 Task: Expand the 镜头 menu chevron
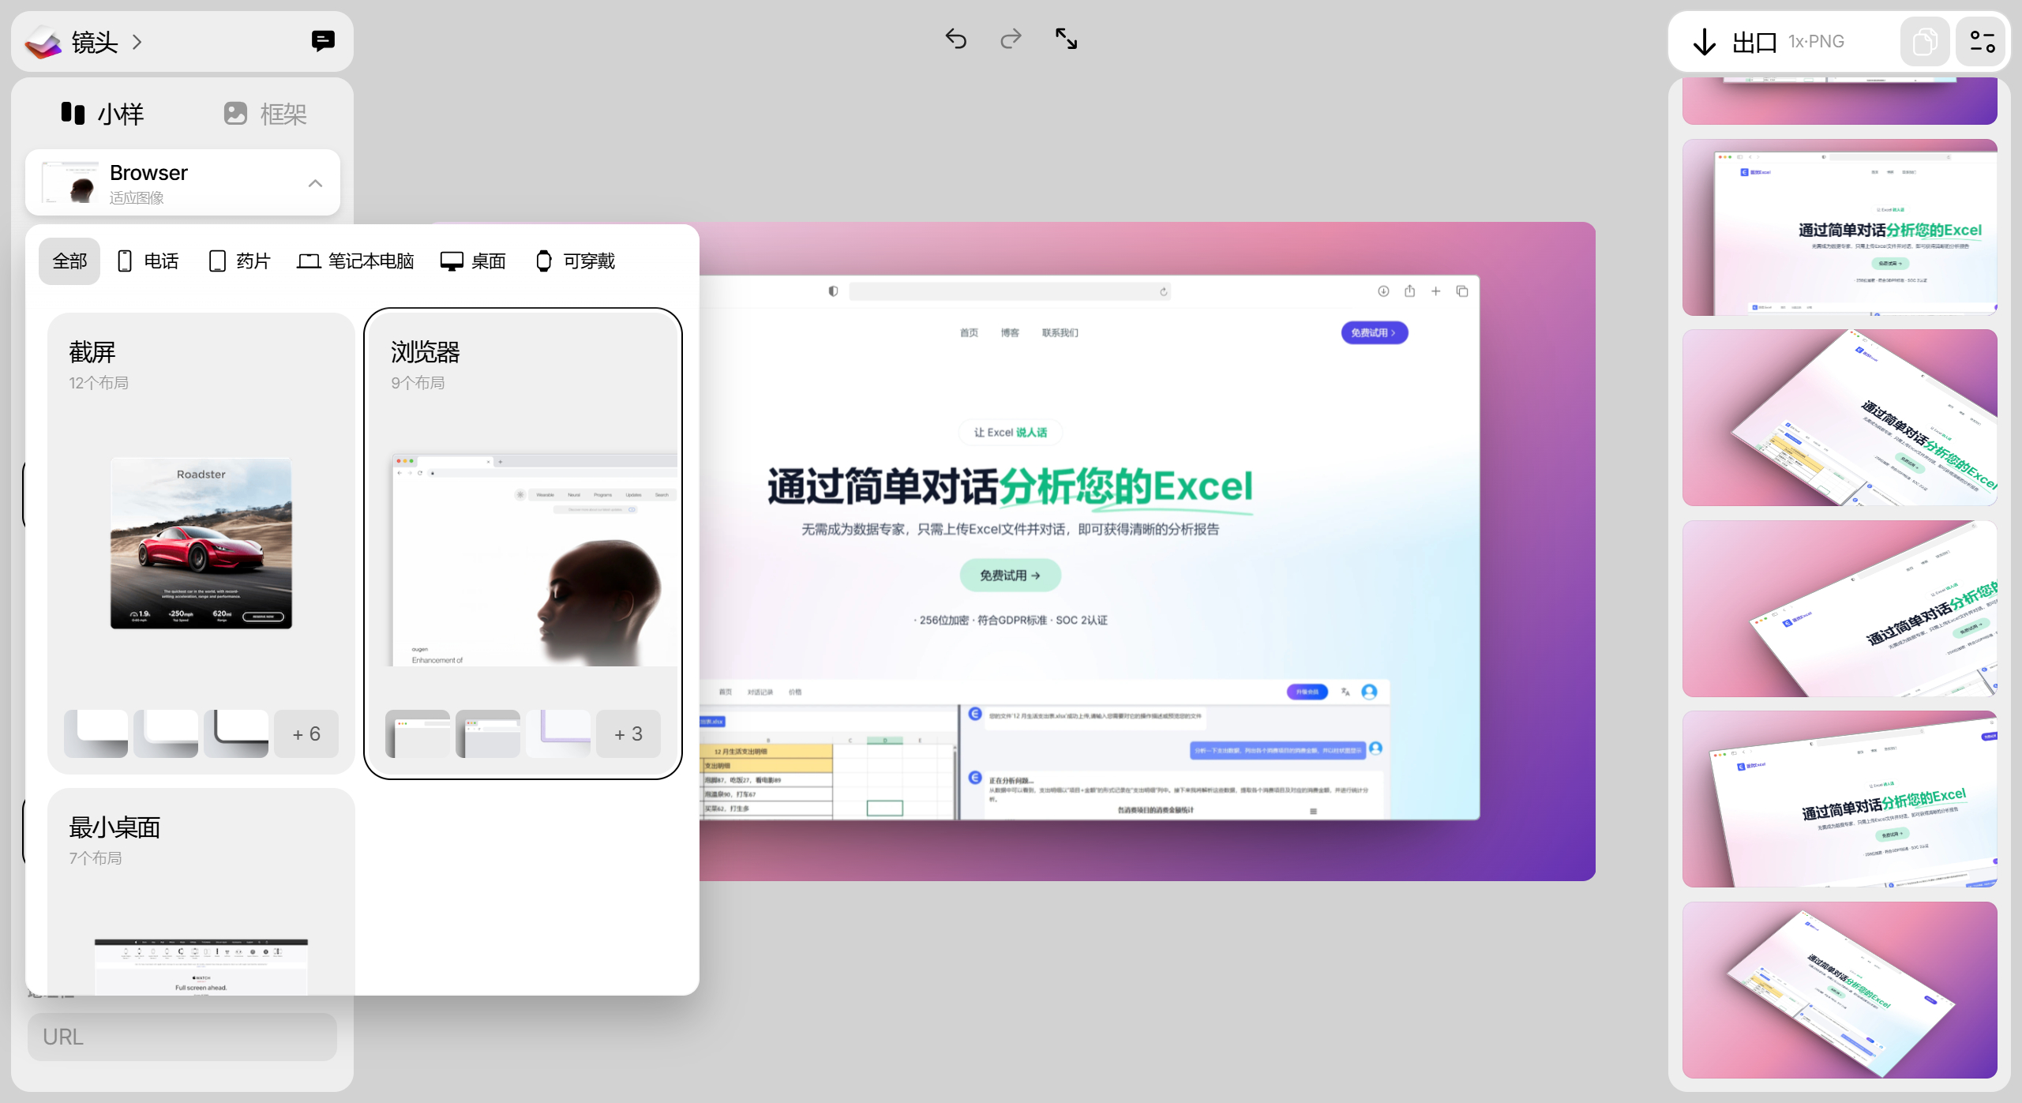click(137, 42)
